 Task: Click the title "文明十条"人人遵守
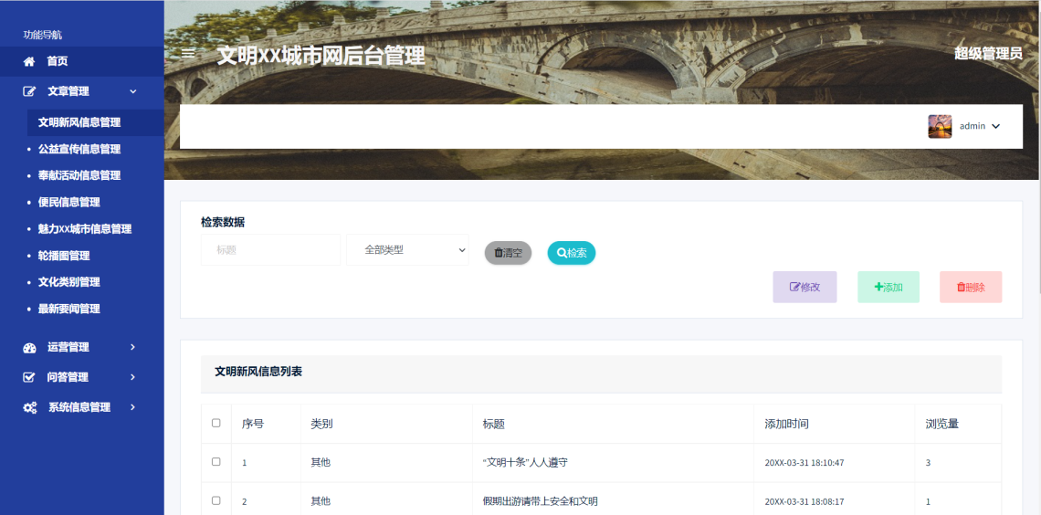click(525, 463)
